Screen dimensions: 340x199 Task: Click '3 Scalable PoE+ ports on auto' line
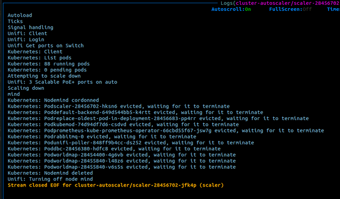tap(62, 82)
